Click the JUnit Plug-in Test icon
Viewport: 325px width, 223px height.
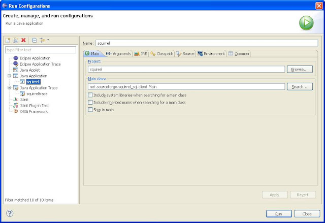coord(16,106)
